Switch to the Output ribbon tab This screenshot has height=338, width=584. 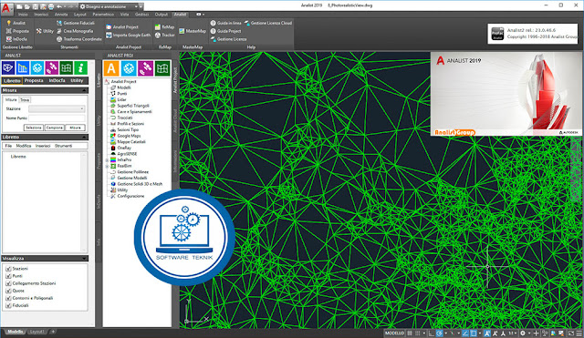pyautogui.click(x=162, y=15)
